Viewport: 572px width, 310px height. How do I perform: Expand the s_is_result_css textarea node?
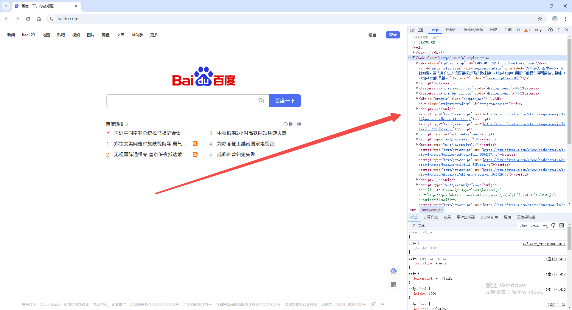click(417, 88)
